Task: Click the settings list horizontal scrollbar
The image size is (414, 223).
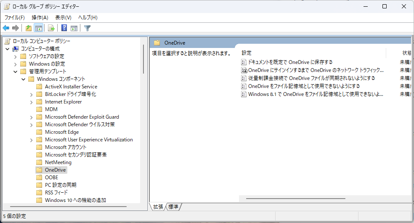Action: click(296, 199)
